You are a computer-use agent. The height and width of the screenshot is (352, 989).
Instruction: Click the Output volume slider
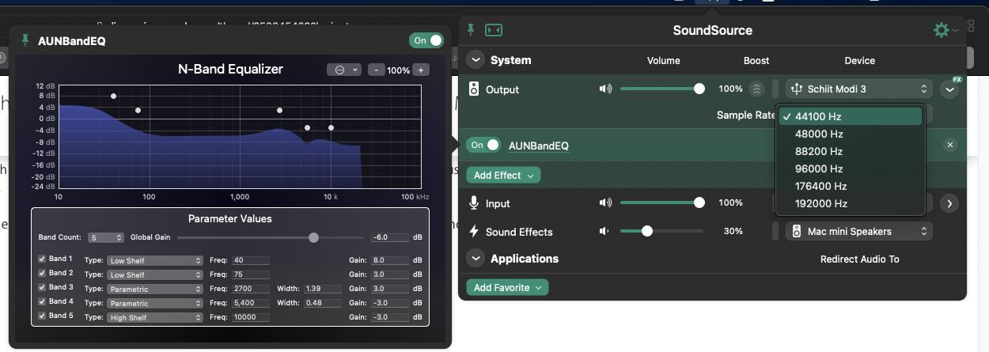[x=662, y=89]
